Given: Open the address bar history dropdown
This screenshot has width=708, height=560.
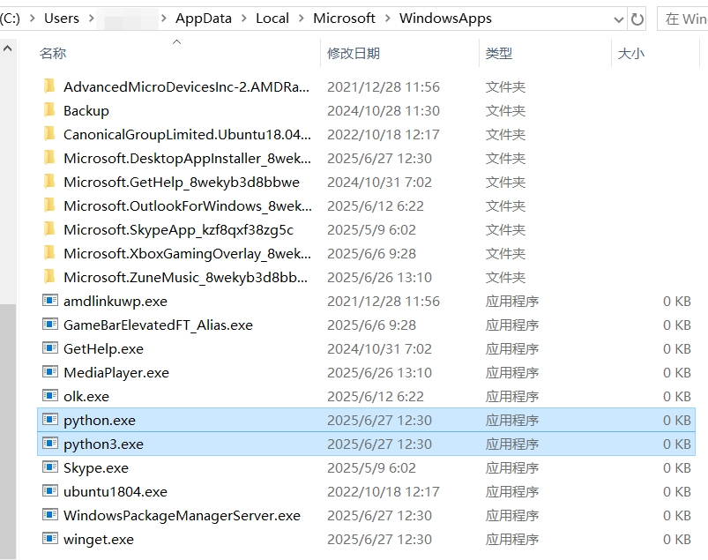Looking at the screenshot, I should [619, 19].
